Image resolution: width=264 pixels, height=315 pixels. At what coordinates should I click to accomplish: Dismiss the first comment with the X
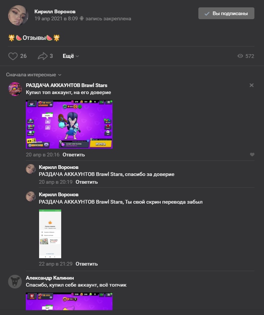251,85
